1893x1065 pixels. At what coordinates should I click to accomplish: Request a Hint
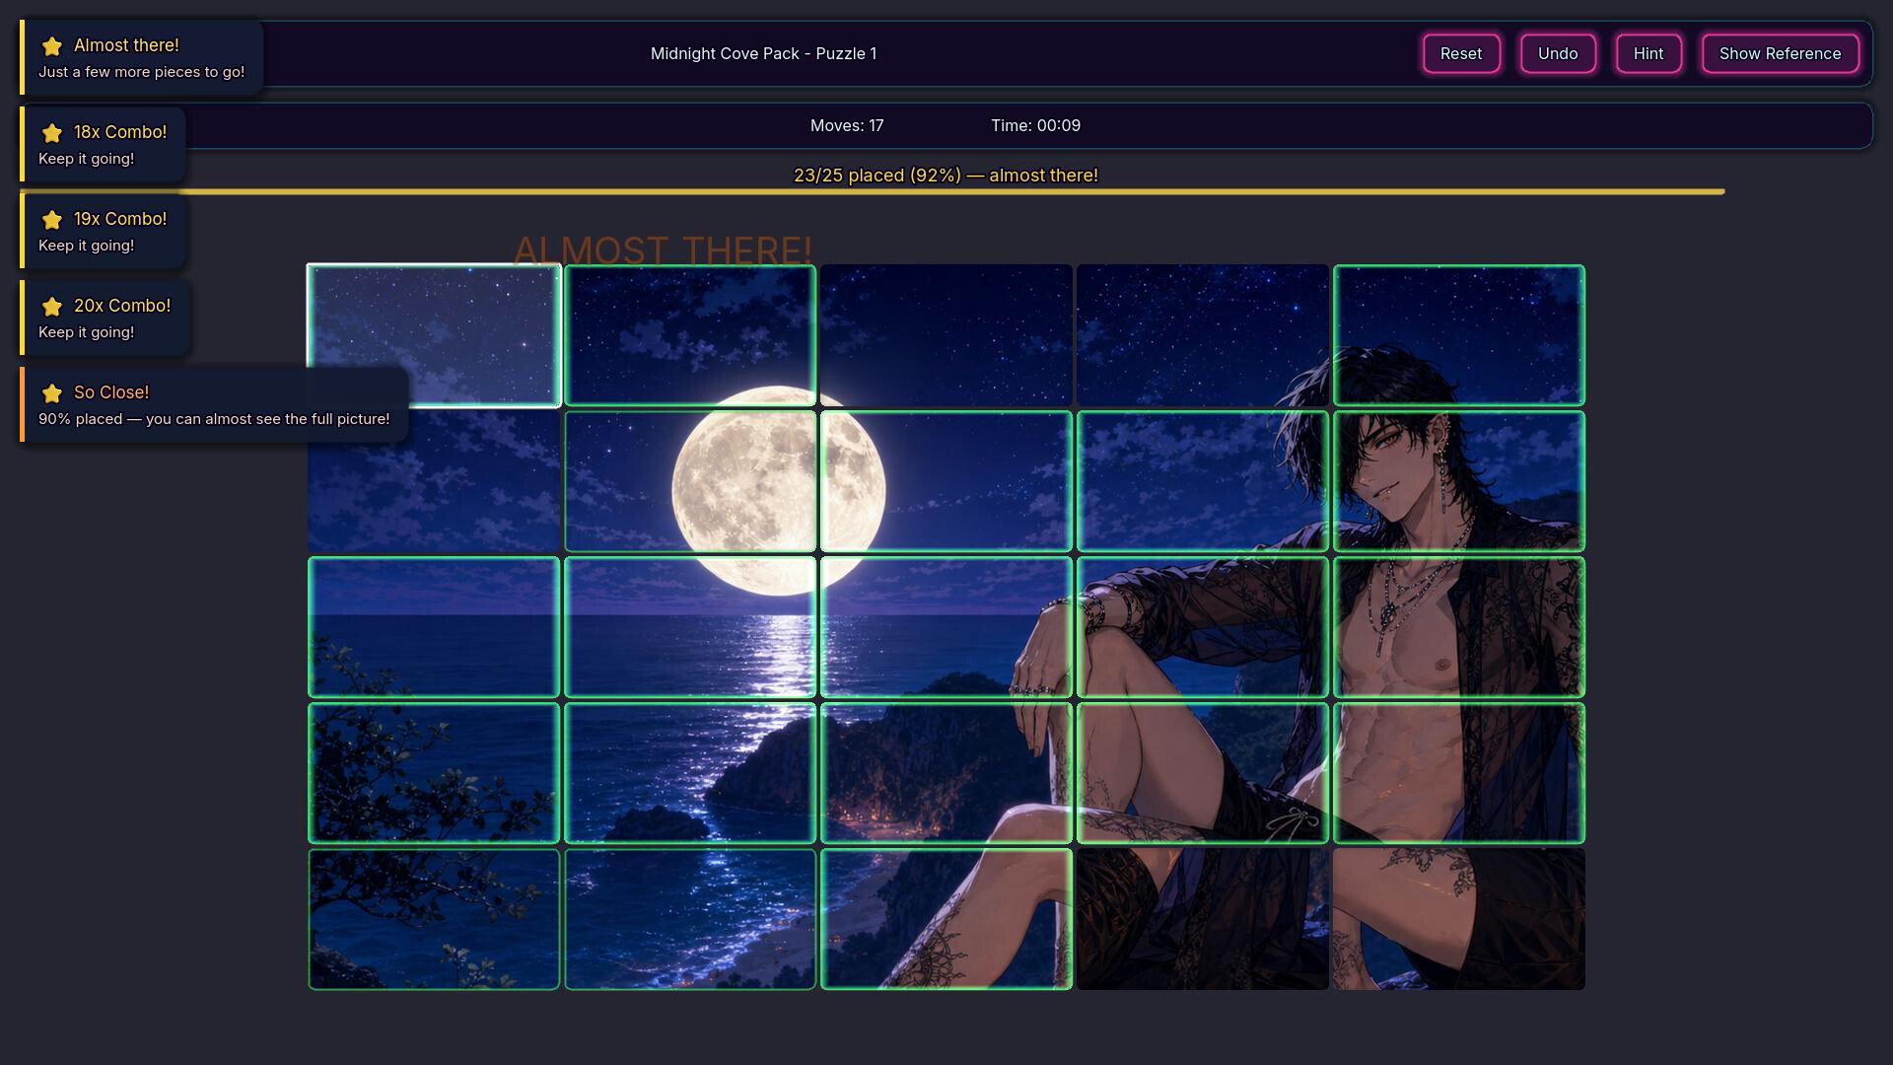[x=1648, y=53]
